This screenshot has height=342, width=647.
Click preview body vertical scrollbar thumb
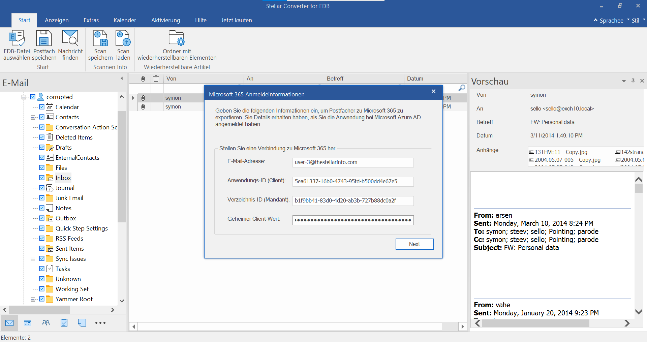(639, 188)
